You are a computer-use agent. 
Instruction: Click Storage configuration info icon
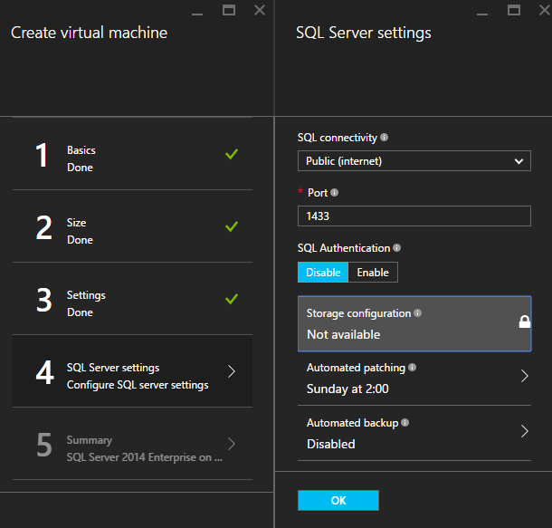(417, 313)
